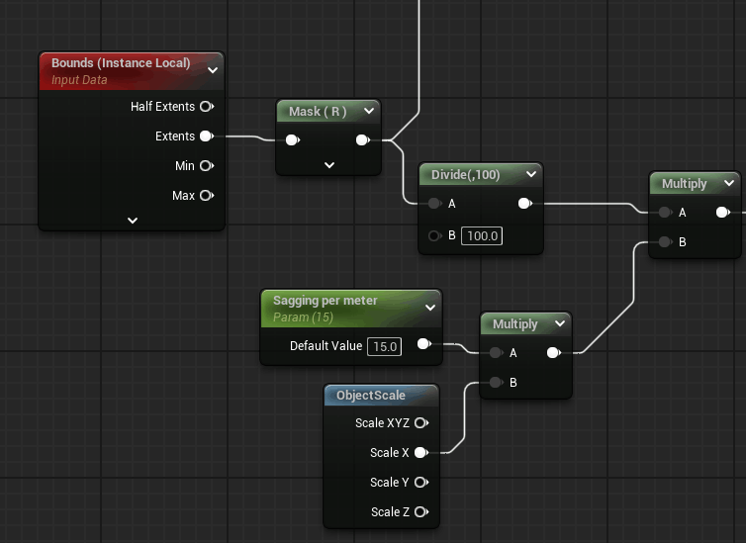Click A input pin on the right Multiply node

(x=665, y=212)
